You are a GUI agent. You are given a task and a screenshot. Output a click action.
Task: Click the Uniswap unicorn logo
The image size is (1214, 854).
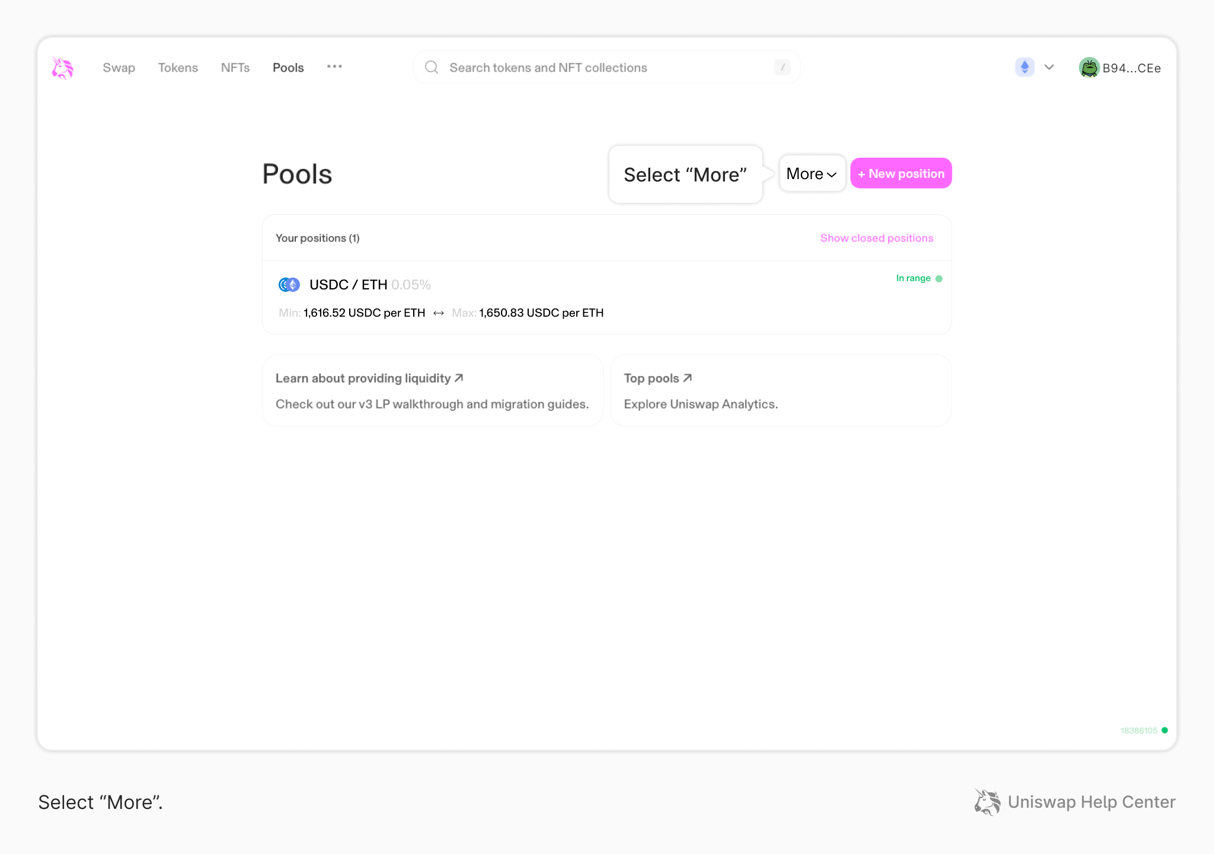pyautogui.click(x=62, y=68)
